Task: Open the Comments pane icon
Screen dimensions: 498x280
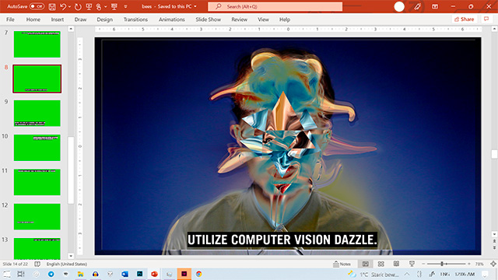Action: click(x=486, y=19)
